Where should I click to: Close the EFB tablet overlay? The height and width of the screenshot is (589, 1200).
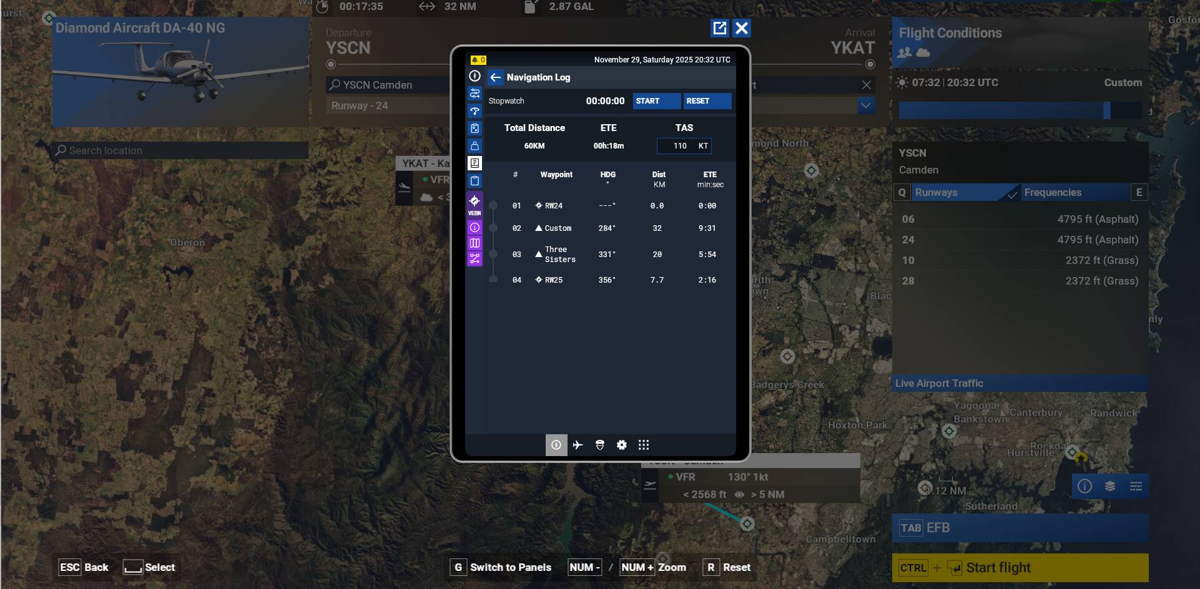point(742,28)
